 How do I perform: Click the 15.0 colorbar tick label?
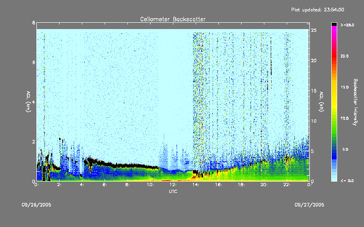click(344, 87)
